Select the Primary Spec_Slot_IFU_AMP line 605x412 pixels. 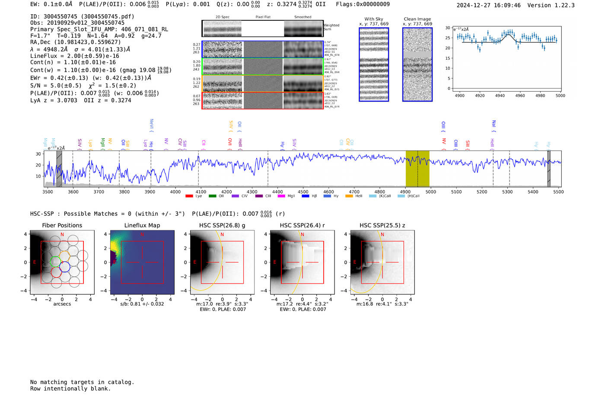click(99, 29)
